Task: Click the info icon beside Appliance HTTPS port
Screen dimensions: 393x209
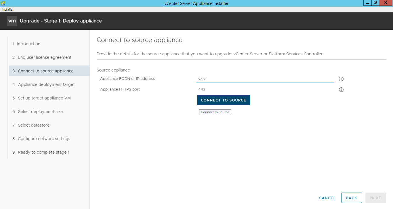Action: tap(341, 89)
